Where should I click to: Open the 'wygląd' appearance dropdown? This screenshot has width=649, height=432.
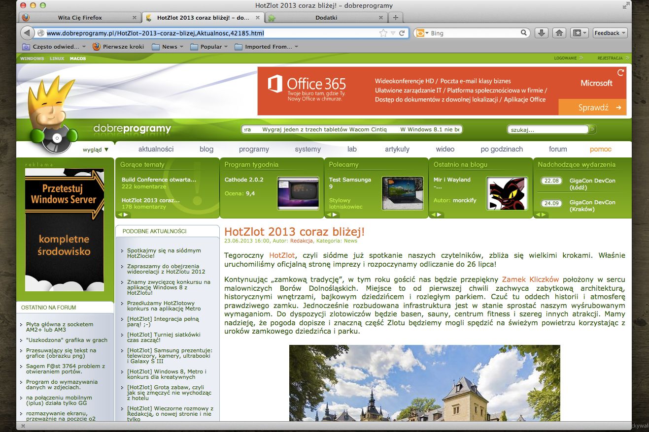tap(96, 149)
